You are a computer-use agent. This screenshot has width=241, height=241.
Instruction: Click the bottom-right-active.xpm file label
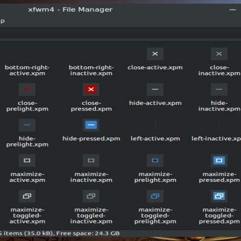(x=27, y=70)
